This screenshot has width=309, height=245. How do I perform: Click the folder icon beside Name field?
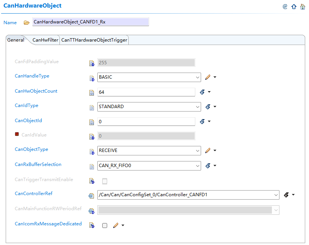[x=27, y=23]
